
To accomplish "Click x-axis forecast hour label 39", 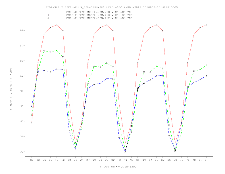I will click(113, 160).
